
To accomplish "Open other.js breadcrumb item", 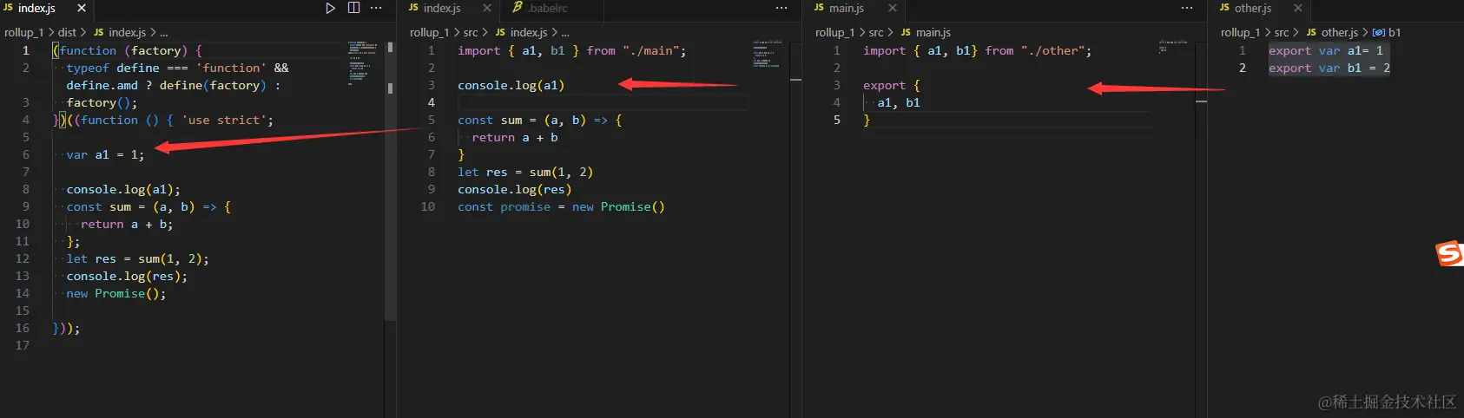I will [1339, 32].
